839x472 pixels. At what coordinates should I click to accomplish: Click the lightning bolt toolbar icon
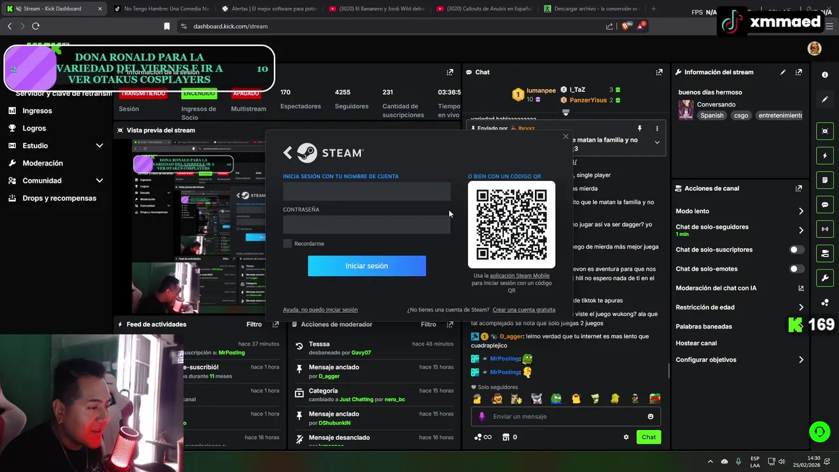tap(825, 156)
